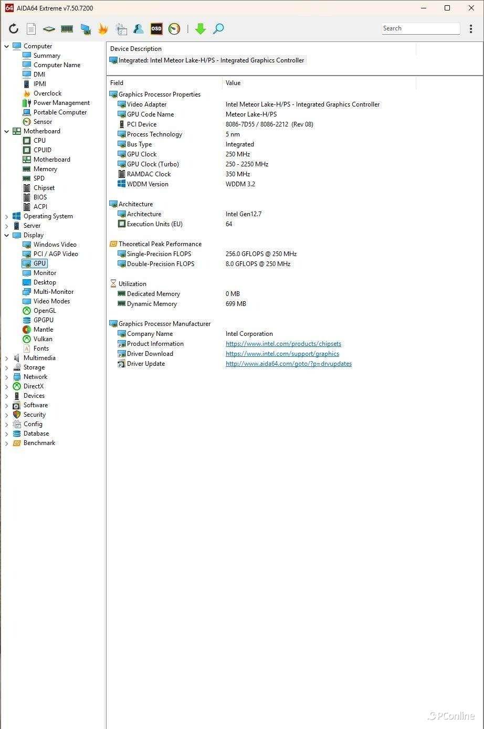The image size is (484, 729).
Task: Open the Report page icon in toolbar
Action: 31,29
